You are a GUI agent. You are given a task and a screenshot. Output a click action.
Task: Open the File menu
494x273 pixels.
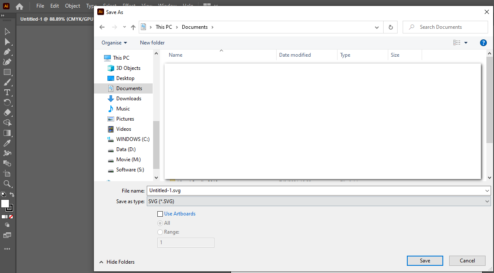(40, 6)
